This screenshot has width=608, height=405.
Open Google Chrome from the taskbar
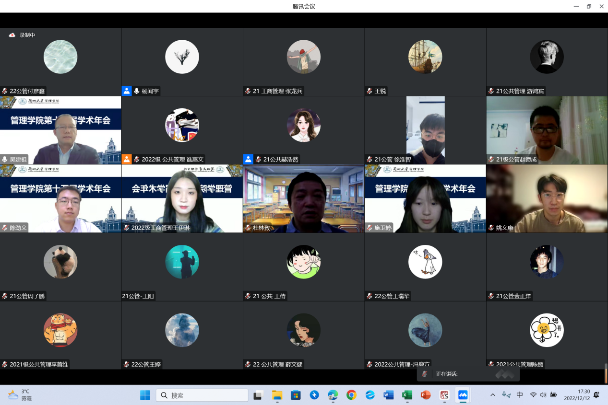(x=352, y=395)
